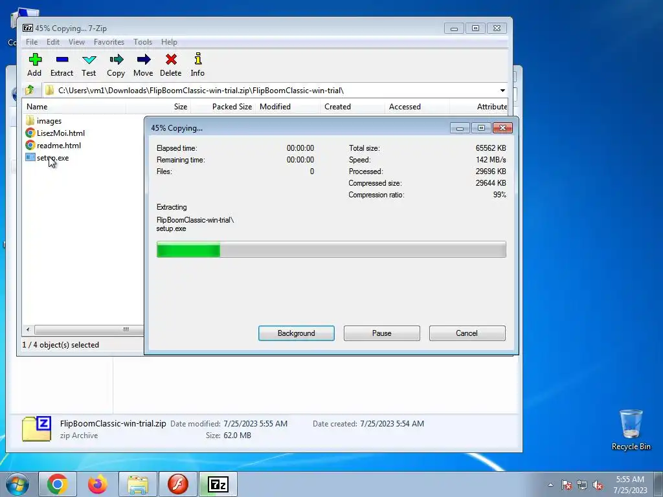Select the LisezMoi.html file name
Screen dimensions: 663x497
coord(60,133)
